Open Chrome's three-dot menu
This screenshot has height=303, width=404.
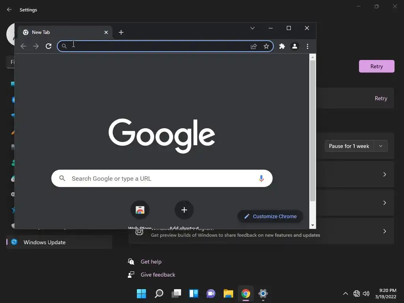(x=307, y=46)
